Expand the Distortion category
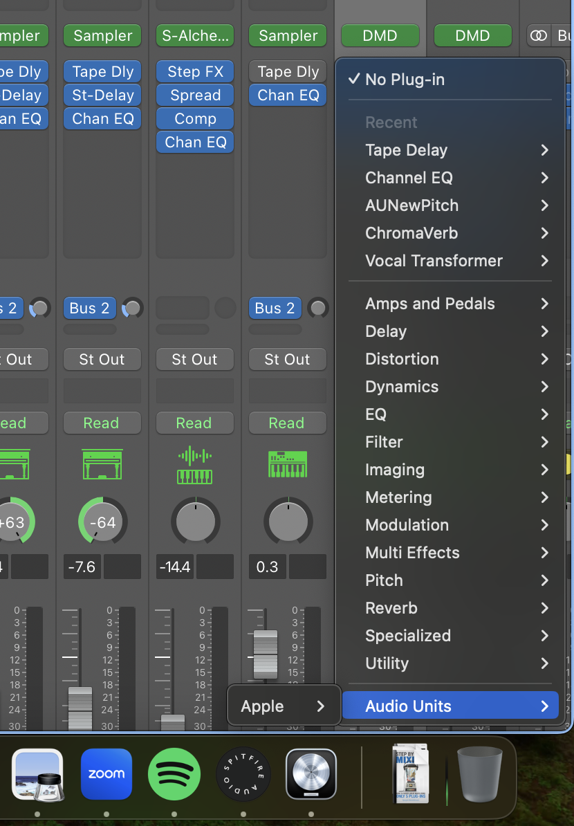The height and width of the screenshot is (826, 574). (450, 359)
